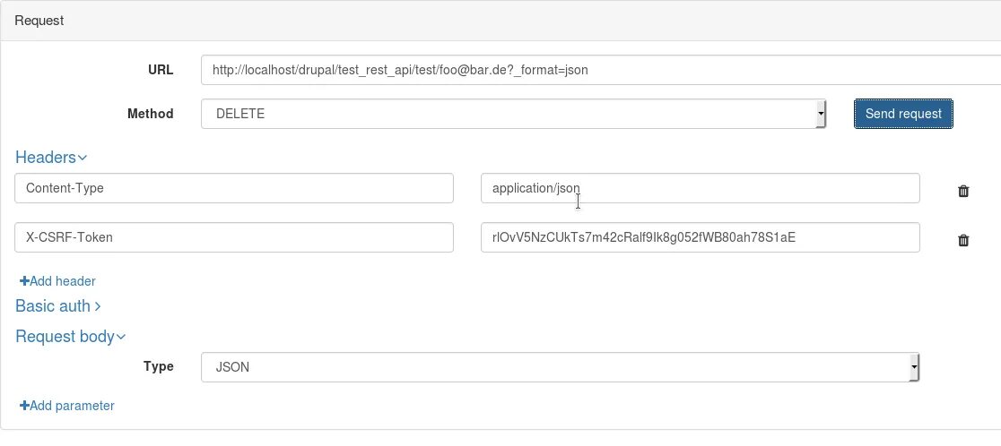The width and height of the screenshot is (1001, 446).
Task: Collapse the Headers section
Action: 51,157
